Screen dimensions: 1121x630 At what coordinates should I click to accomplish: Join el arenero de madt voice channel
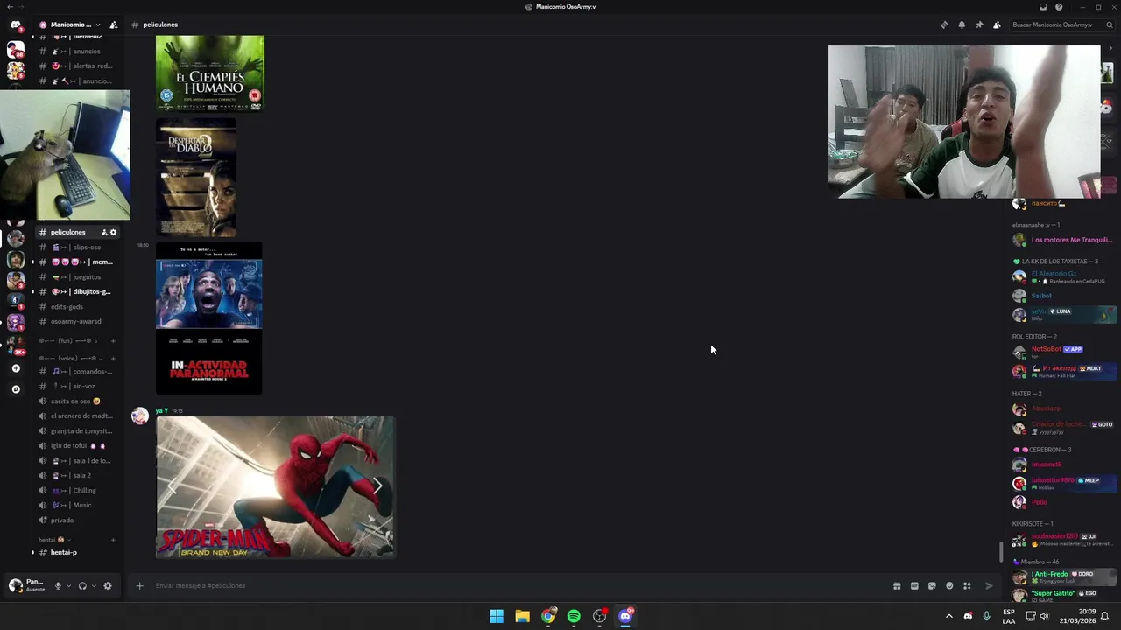(77, 416)
